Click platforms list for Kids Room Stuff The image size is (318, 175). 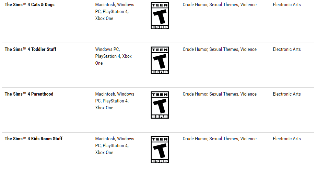coord(115,146)
